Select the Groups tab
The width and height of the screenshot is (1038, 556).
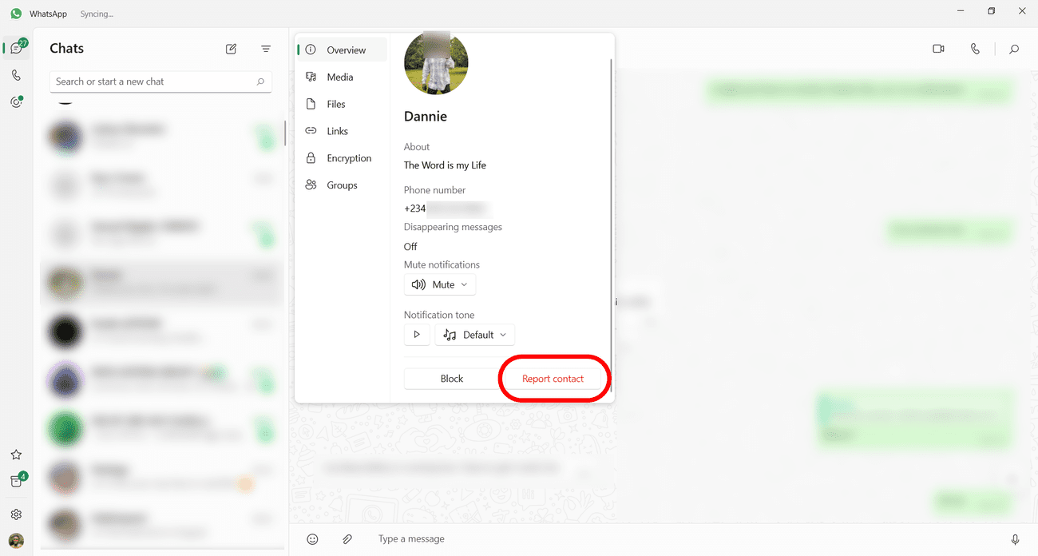[x=341, y=185]
